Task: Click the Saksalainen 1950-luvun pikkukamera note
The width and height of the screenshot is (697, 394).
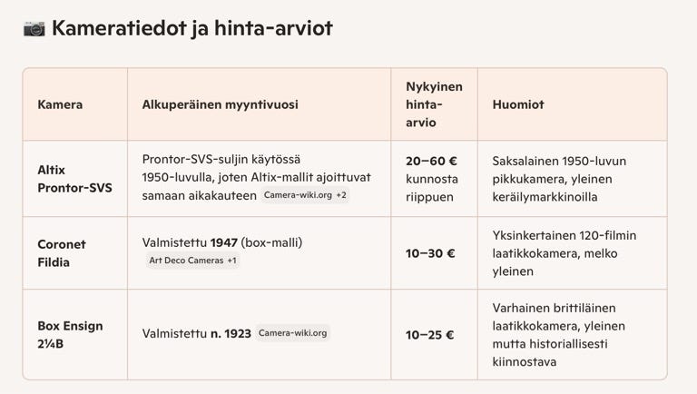Action: (559, 179)
